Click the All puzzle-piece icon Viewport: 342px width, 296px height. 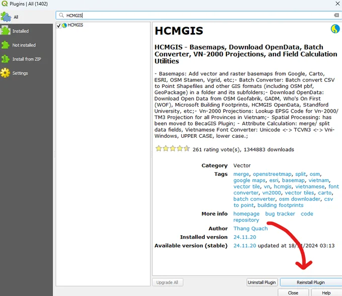6,17
